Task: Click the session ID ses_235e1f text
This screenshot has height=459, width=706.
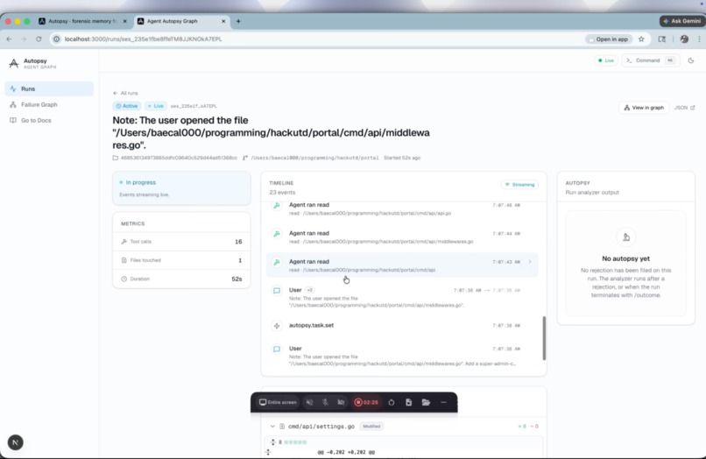Action: [x=194, y=106]
